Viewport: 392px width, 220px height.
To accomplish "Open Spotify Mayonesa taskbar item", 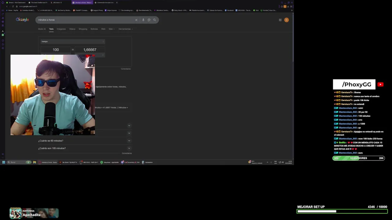I will pyautogui.click(x=110, y=162).
